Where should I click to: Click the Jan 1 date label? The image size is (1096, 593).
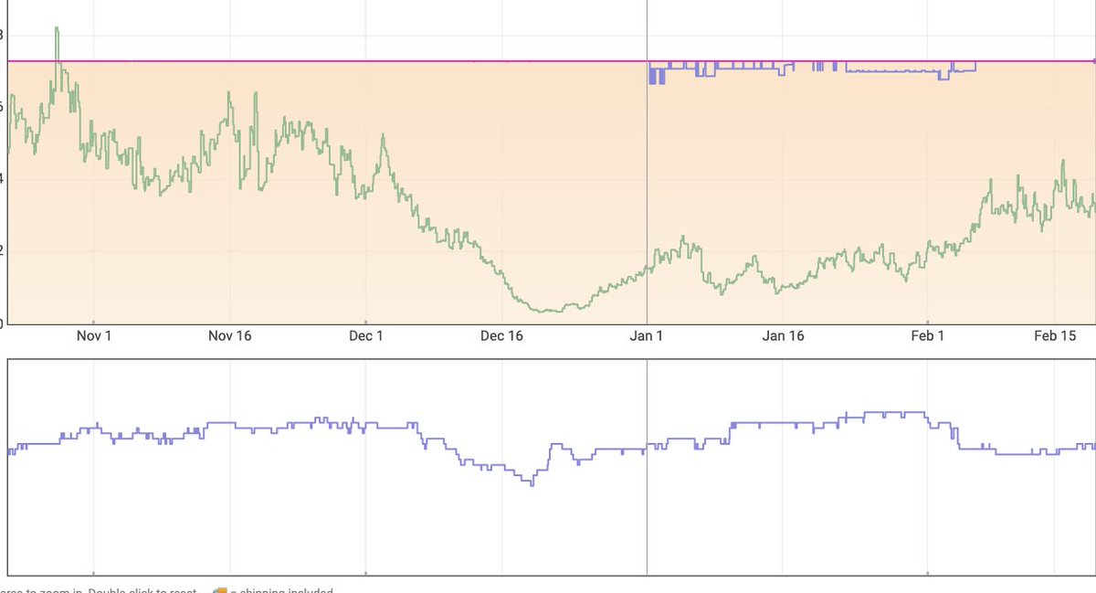coord(647,336)
